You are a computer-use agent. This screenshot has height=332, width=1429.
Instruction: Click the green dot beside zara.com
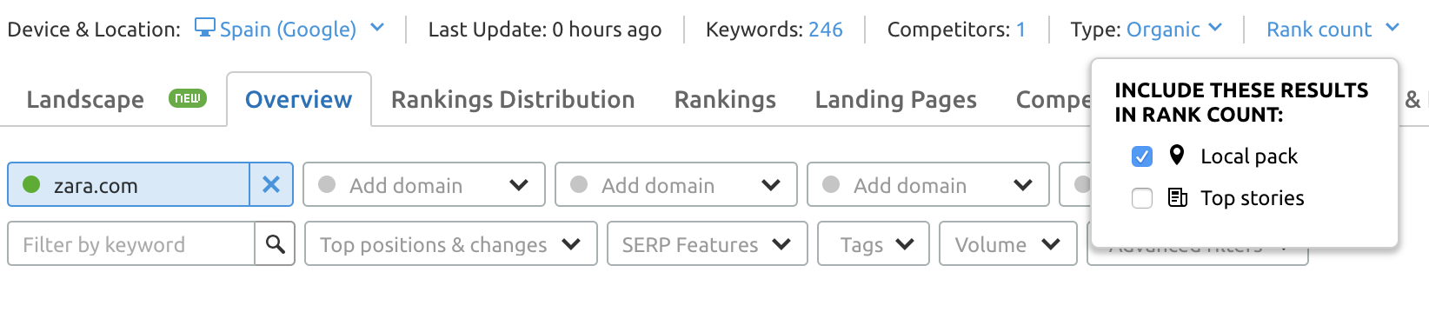click(31, 184)
